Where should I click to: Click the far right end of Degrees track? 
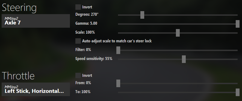click(237, 15)
